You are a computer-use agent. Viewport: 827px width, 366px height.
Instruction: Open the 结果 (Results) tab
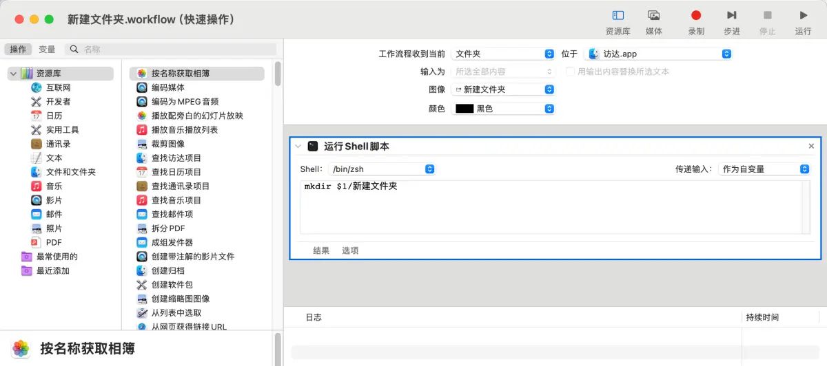(321, 250)
